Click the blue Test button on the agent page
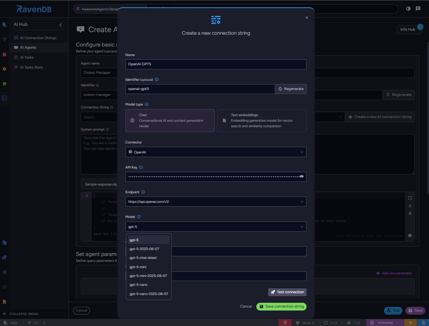 tap(393, 311)
